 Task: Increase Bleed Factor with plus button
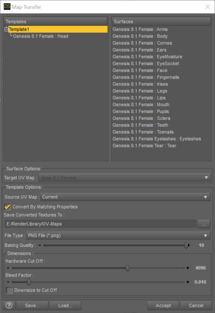188,282
